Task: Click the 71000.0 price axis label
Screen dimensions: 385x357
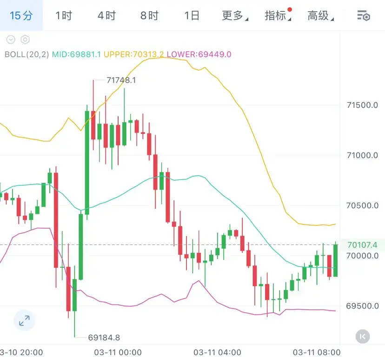Action: 362,155
